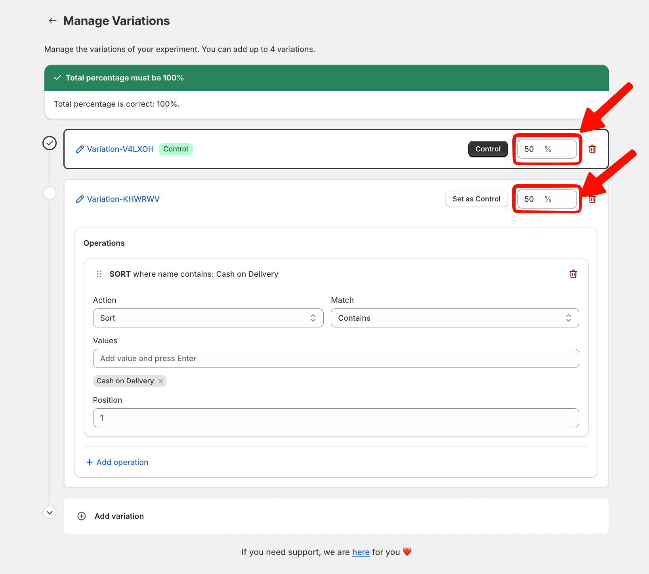Image resolution: width=649 pixels, height=574 pixels.
Task: Open the Match dropdown set to Contains
Action: [454, 318]
